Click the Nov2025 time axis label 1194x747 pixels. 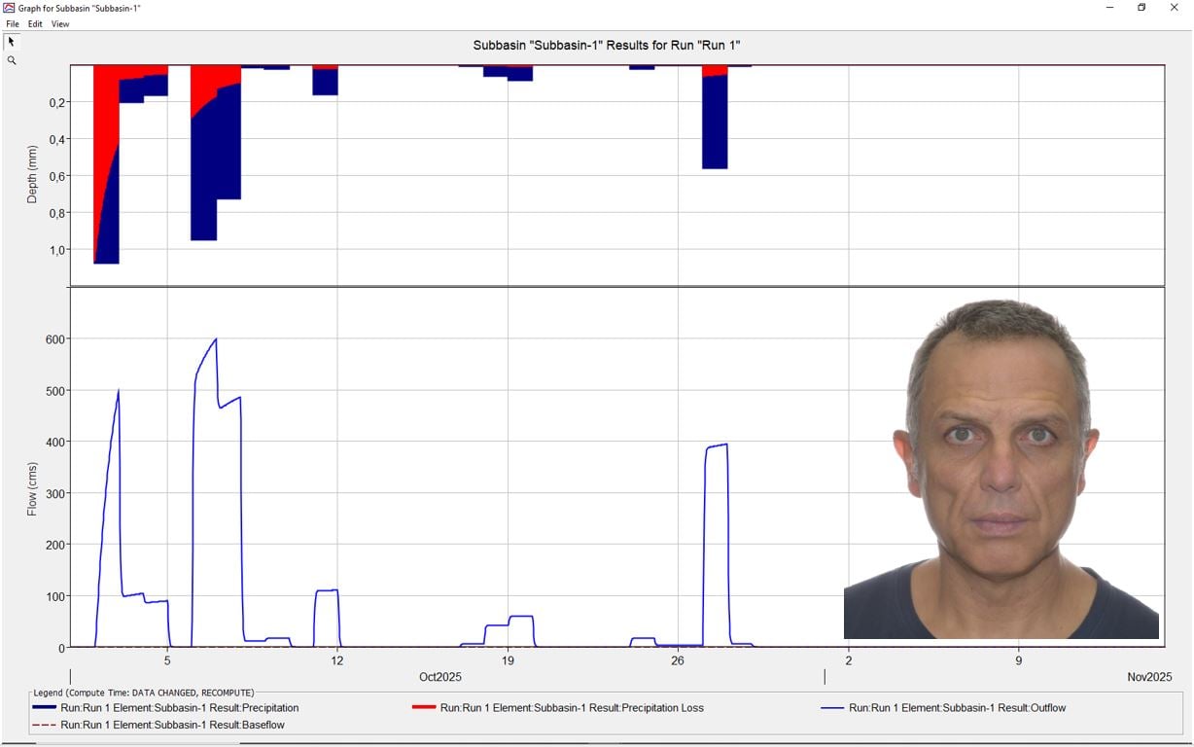click(x=1149, y=677)
